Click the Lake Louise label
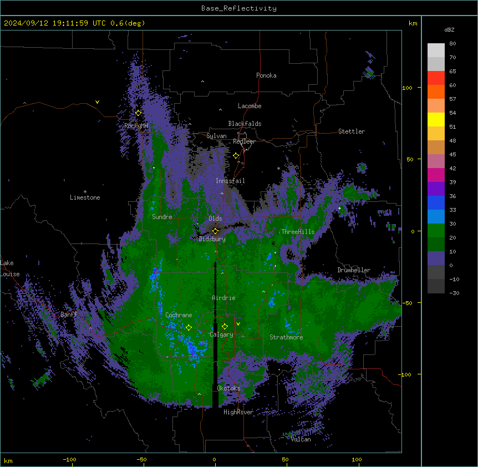The width and height of the screenshot is (478, 467). (x=10, y=268)
